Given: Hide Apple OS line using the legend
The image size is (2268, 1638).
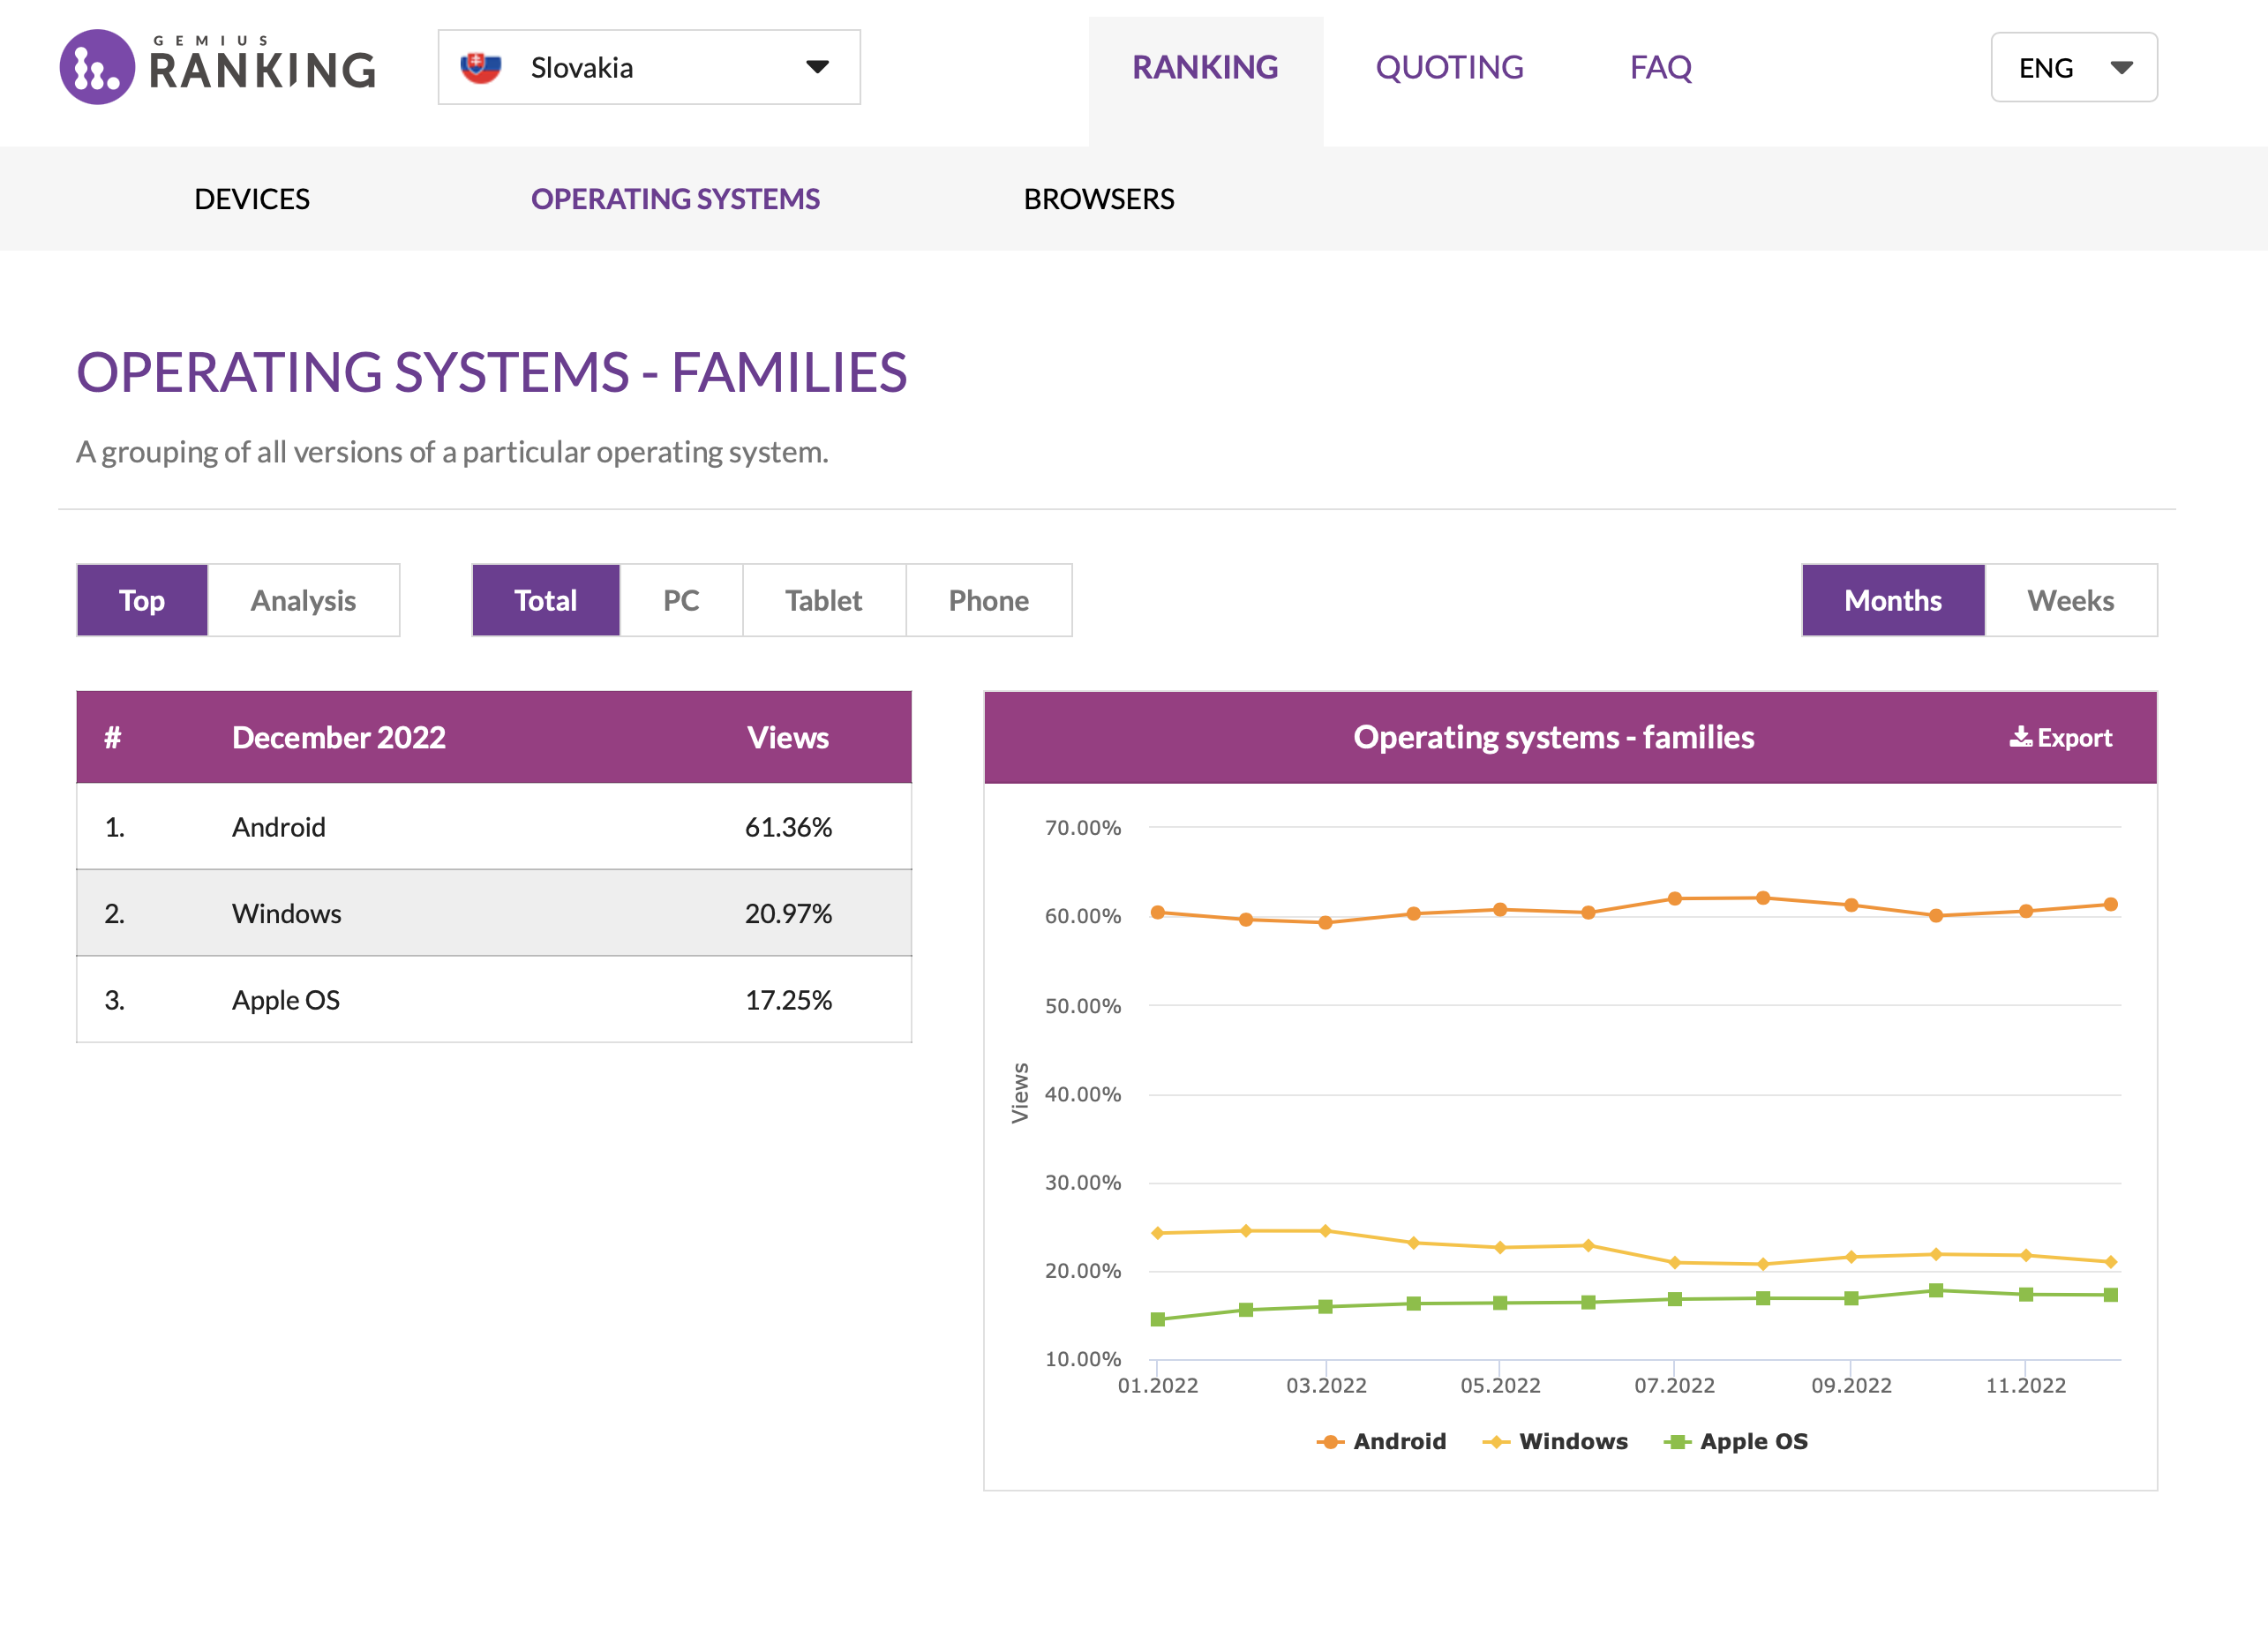Looking at the screenshot, I should [x=1677, y=1441].
